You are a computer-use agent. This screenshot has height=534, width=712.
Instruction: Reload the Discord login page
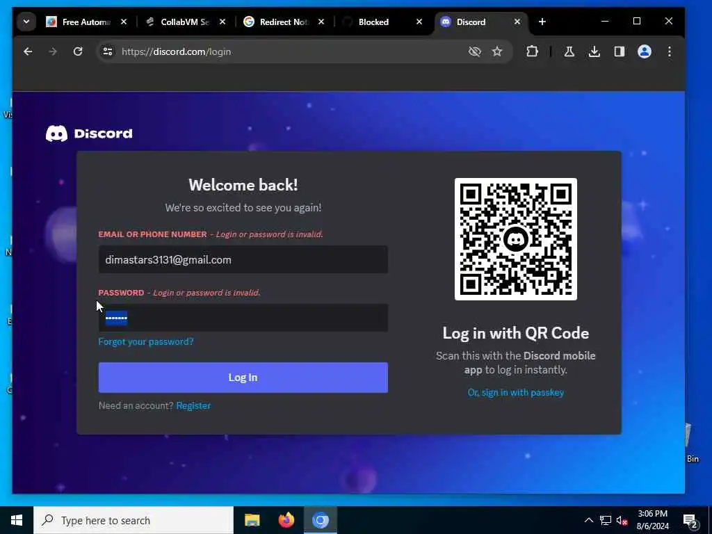click(x=78, y=51)
